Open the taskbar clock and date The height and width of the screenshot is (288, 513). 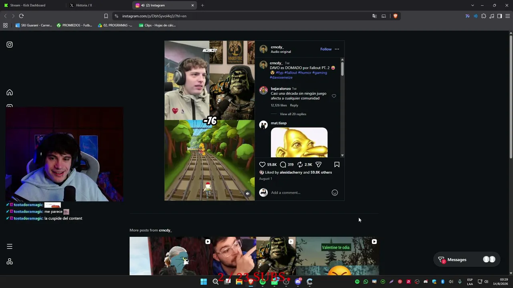click(x=500, y=282)
